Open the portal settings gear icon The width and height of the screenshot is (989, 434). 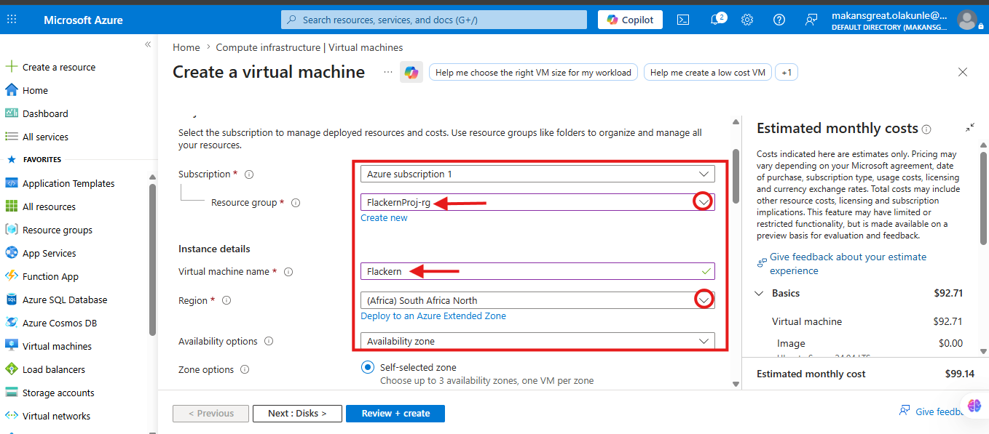(747, 20)
